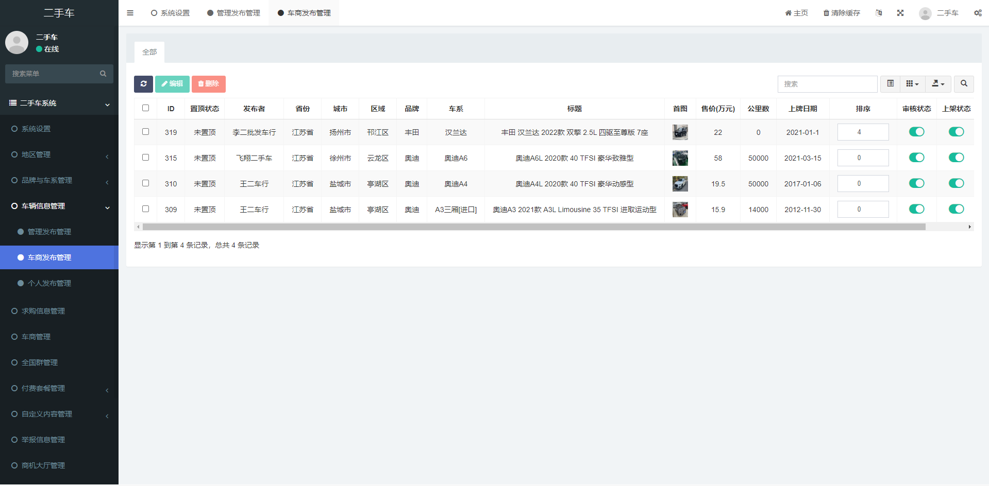Select all rows header checkbox
Viewport: 989px width, 486px height.
click(145, 108)
